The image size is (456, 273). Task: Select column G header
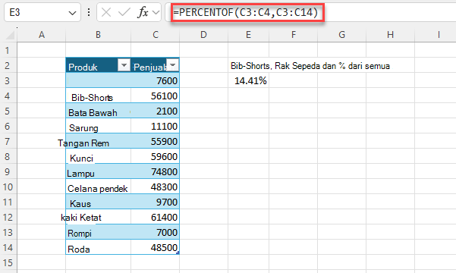(x=341, y=35)
